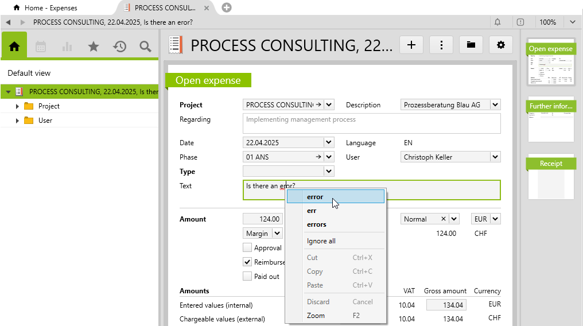Open the recent history clock icon
Image resolution: width=583 pixels, height=326 pixels.
point(119,46)
